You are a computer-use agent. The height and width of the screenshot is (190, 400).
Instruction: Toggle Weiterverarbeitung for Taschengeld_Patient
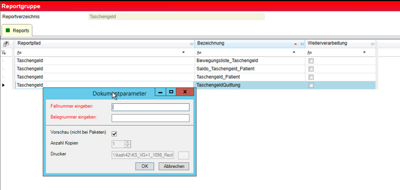click(311, 77)
